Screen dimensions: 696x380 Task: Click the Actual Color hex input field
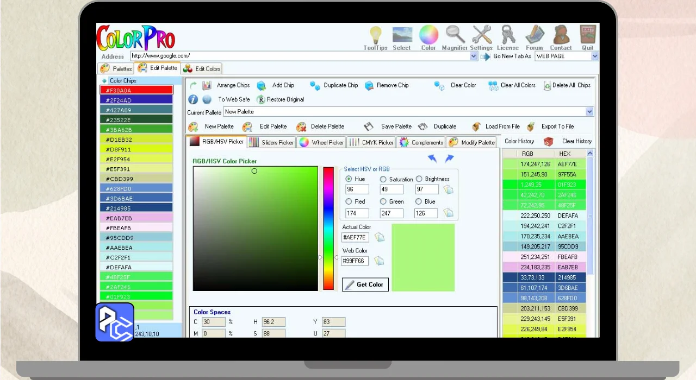[355, 238]
